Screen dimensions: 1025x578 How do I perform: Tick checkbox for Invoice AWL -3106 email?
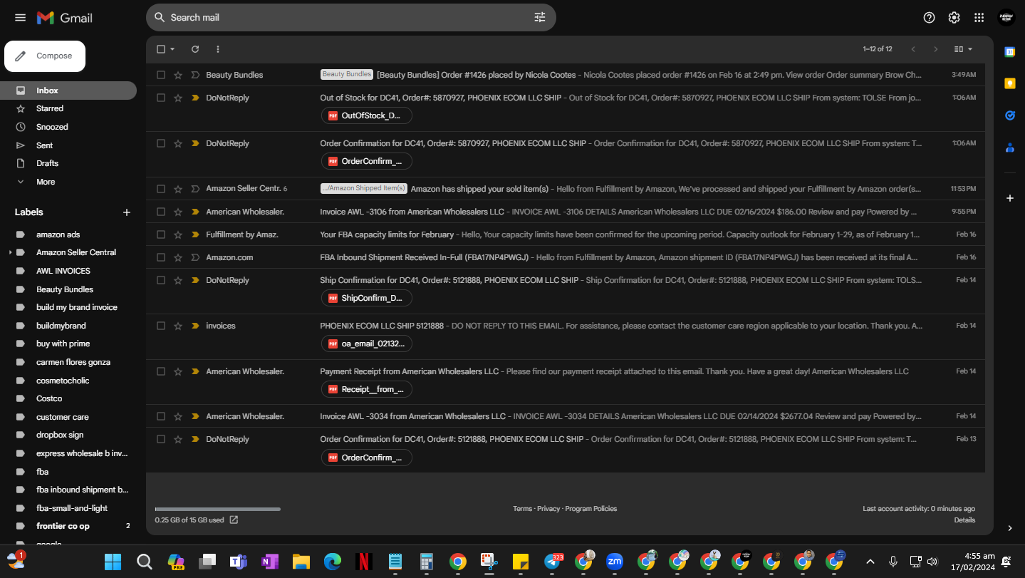[x=161, y=212]
